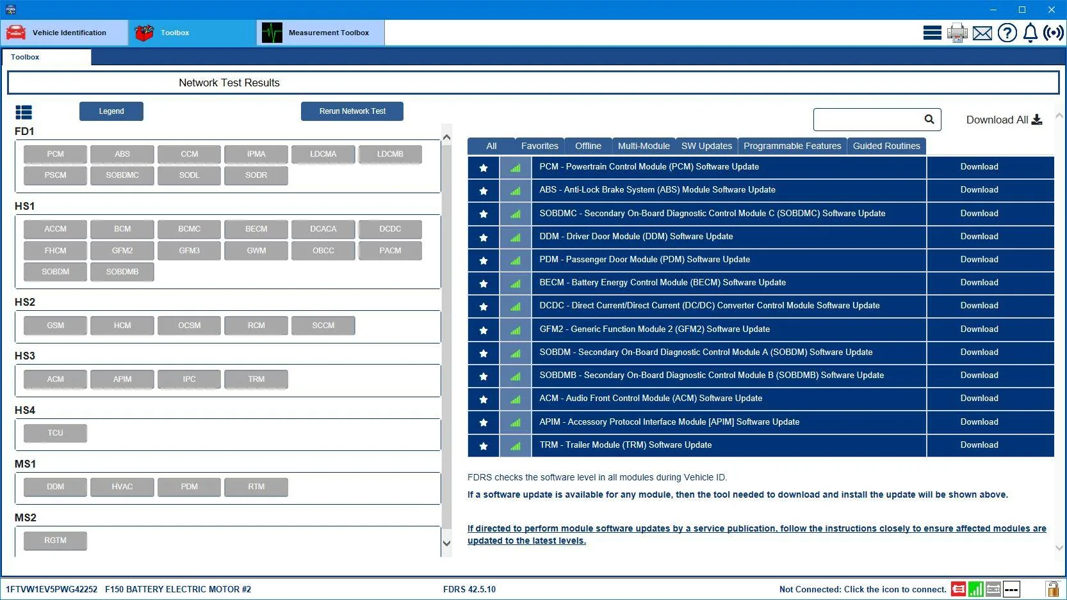The width and height of the screenshot is (1067, 600).
Task: Click signal bars icon in DCDC row
Action: point(516,306)
